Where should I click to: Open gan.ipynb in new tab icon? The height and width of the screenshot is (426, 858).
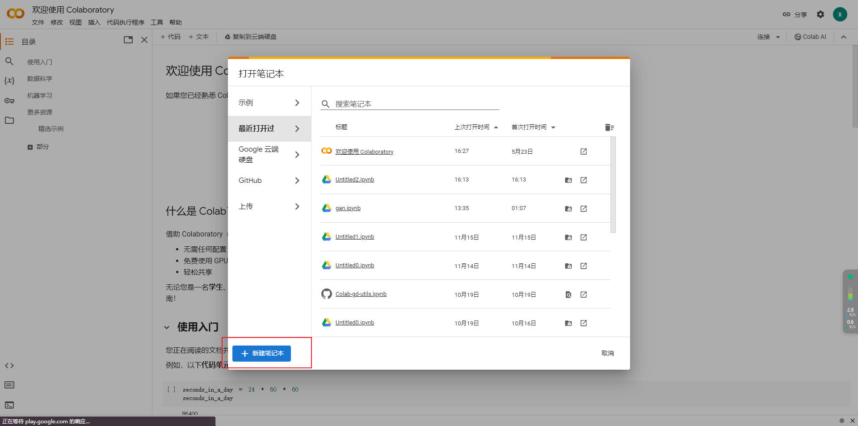584,209
